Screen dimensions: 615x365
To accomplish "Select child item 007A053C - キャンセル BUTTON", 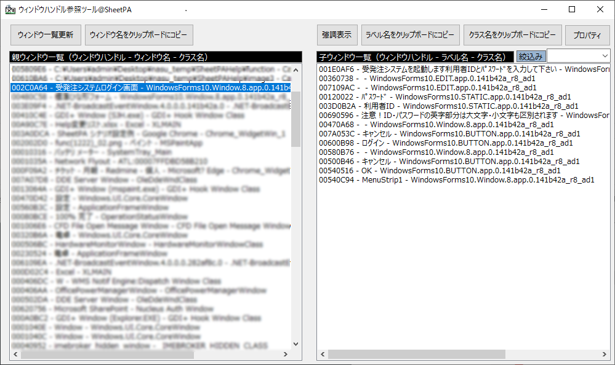I will (449, 134).
